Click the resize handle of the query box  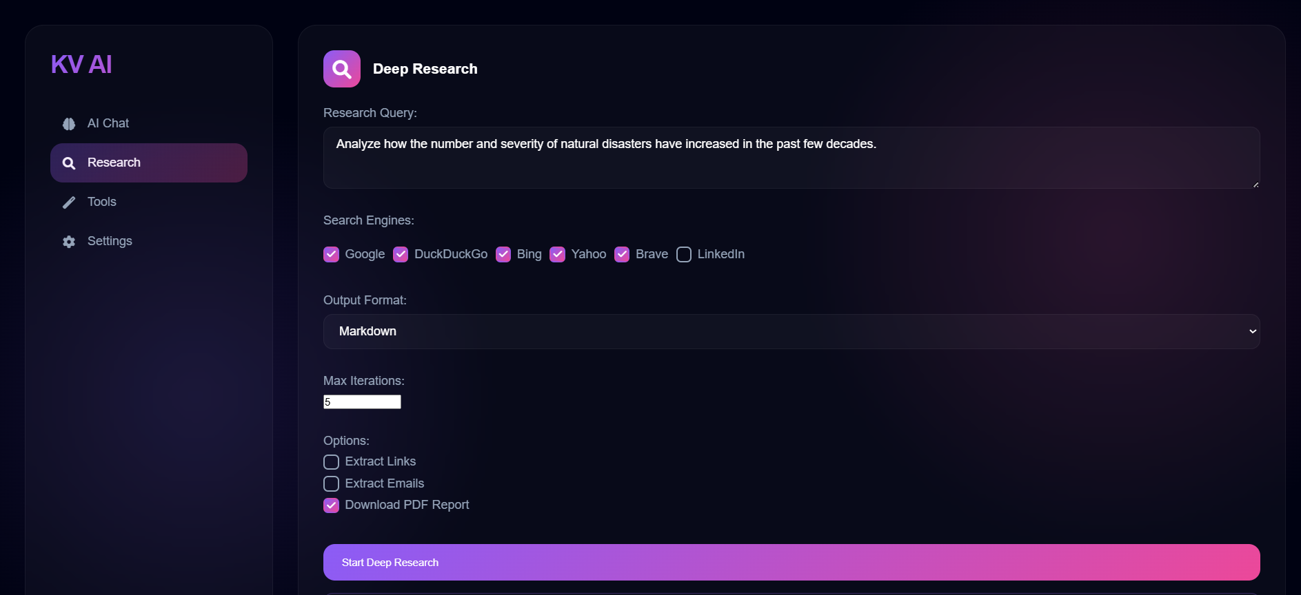(1255, 184)
